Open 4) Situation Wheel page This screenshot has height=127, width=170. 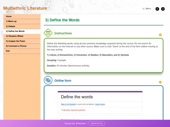point(22,36)
